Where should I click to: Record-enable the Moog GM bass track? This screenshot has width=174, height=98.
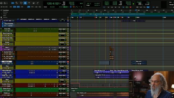tap(3, 73)
